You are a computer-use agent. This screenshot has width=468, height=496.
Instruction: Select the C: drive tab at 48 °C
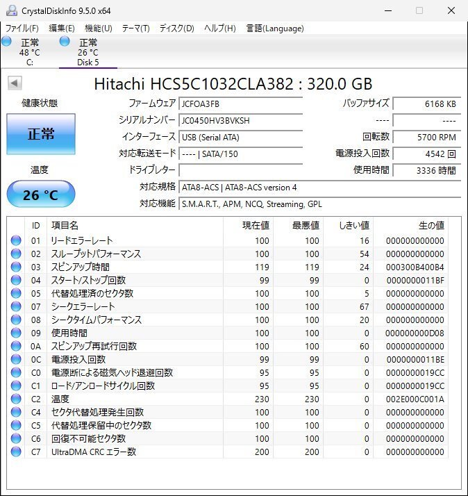click(30, 52)
